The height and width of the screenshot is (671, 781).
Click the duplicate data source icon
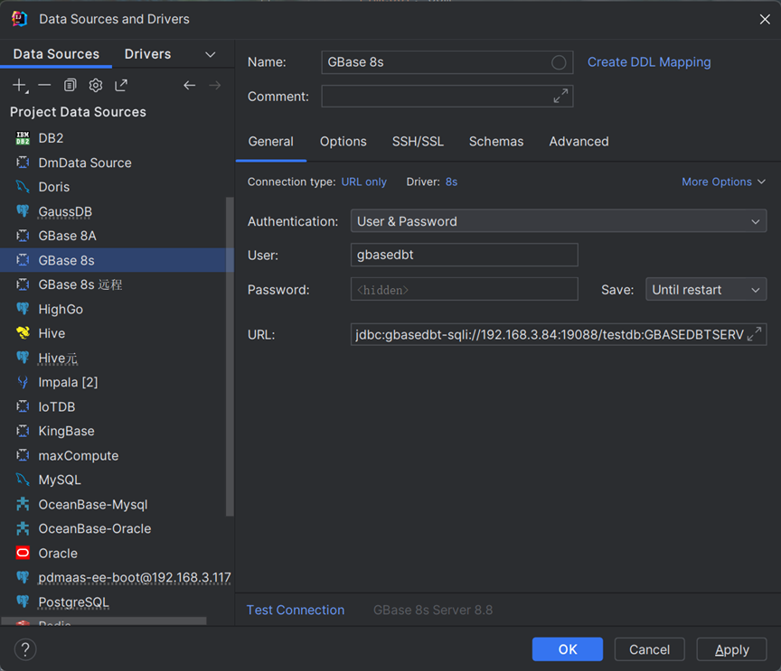(x=70, y=85)
